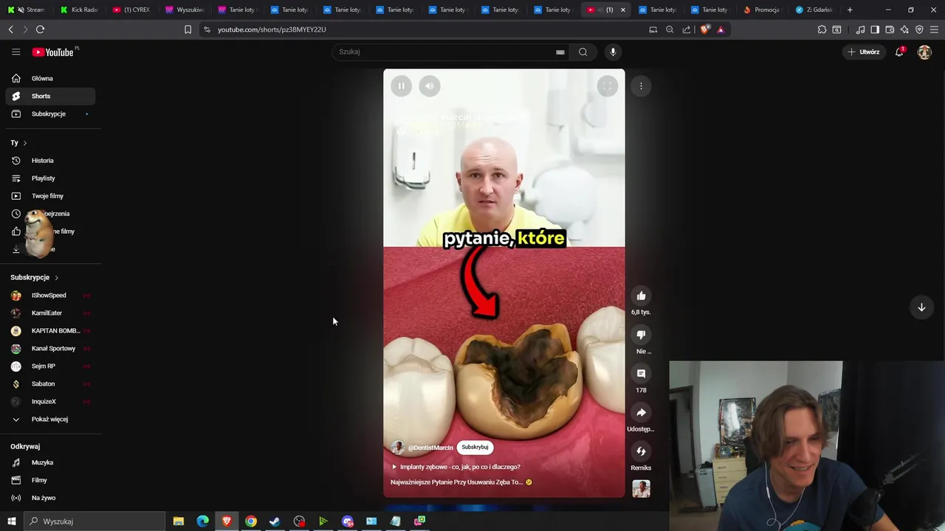Viewport: 945px width, 531px height.
Task: Open Steam from the taskbar
Action: point(275,521)
